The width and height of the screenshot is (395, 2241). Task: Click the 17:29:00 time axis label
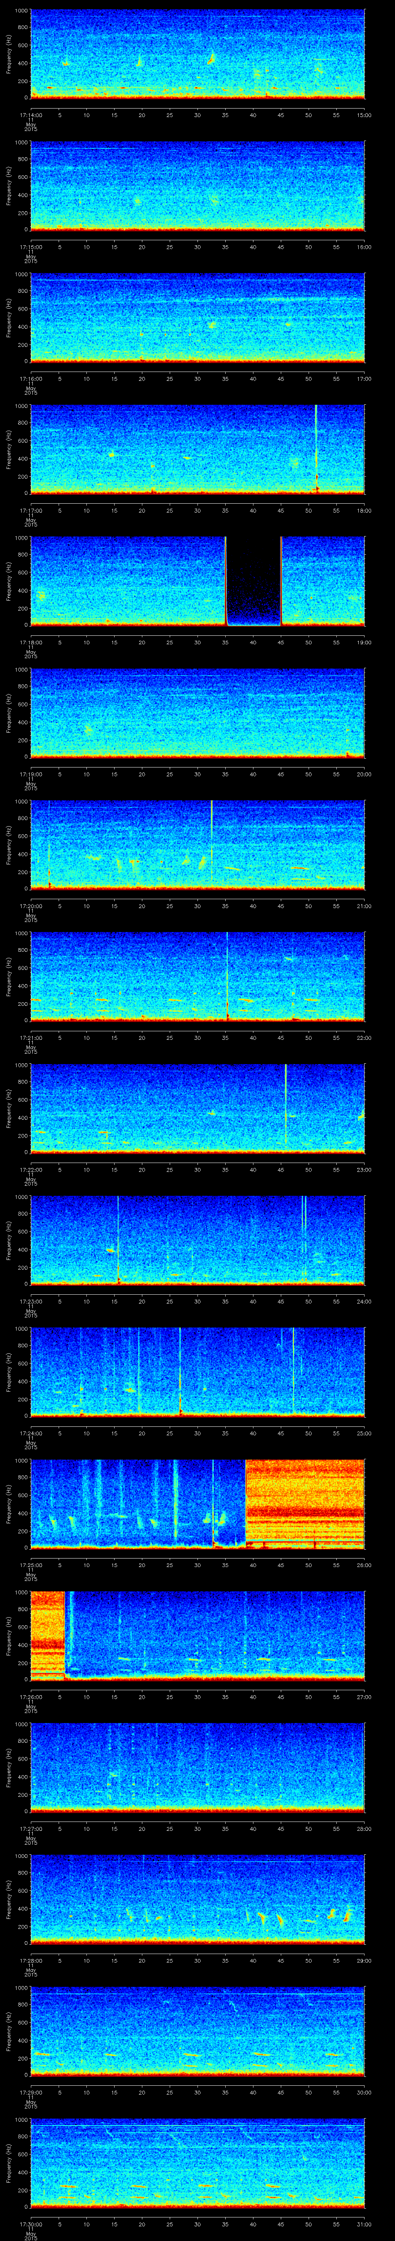30,2092
